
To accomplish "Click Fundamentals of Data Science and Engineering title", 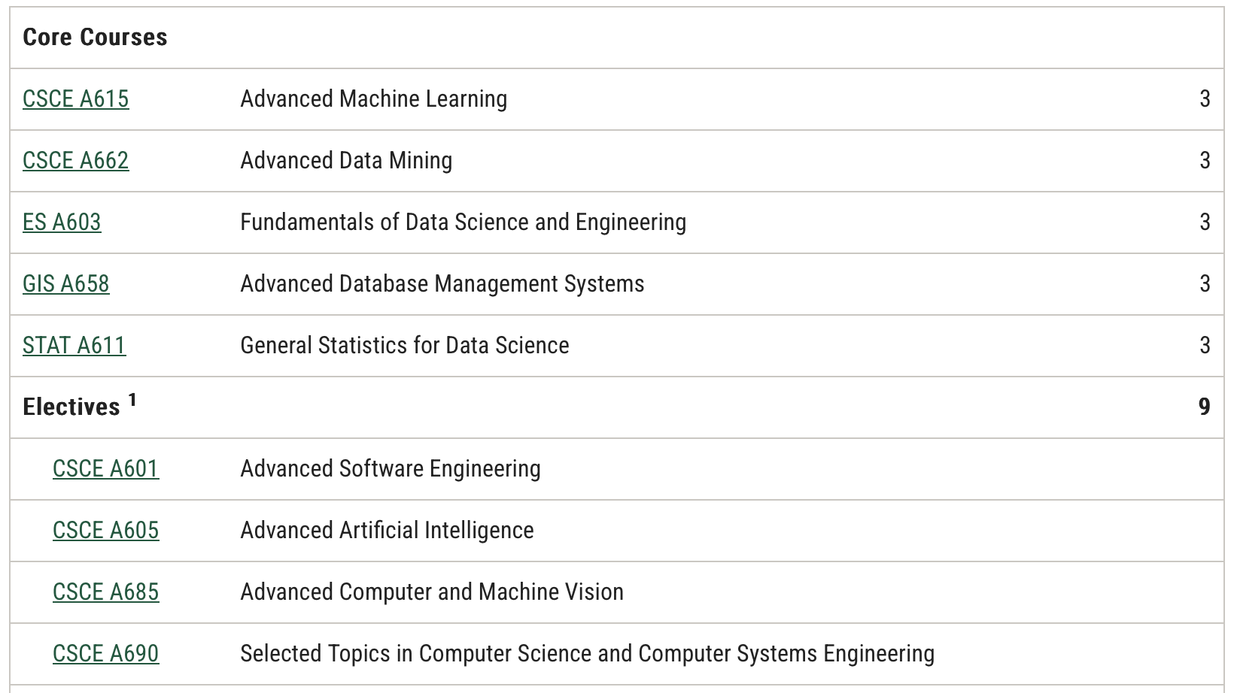I will tap(463, 222).
